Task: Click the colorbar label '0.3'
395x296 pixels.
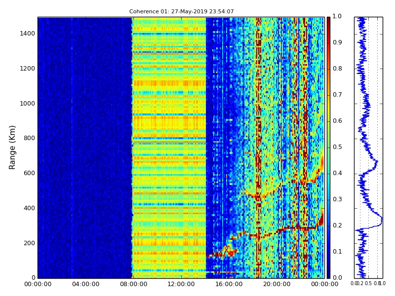Action: 337,199
